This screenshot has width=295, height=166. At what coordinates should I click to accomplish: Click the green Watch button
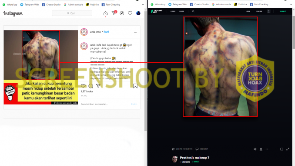196,162
